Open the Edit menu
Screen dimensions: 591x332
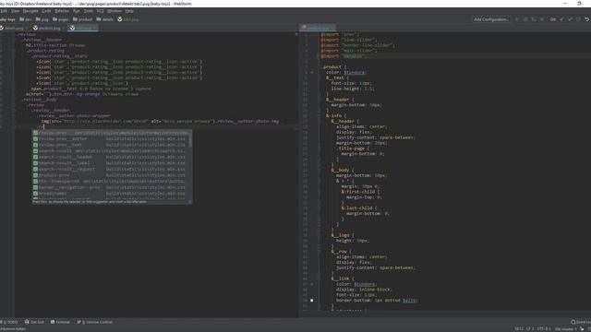[4, 11]
